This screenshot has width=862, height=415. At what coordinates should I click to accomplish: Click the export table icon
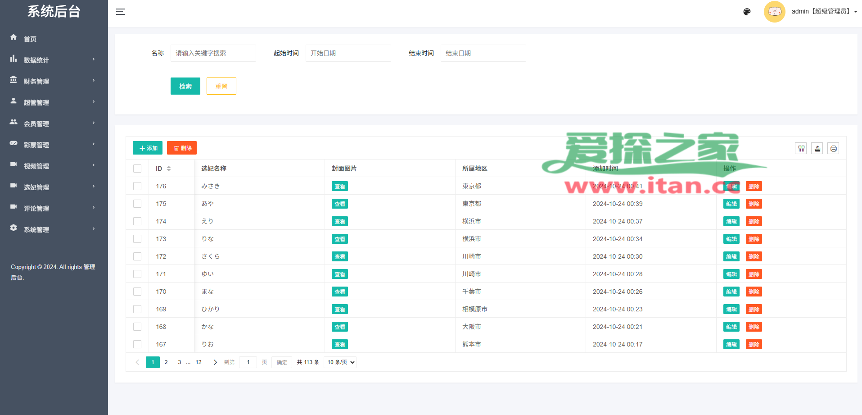[817, 149]
